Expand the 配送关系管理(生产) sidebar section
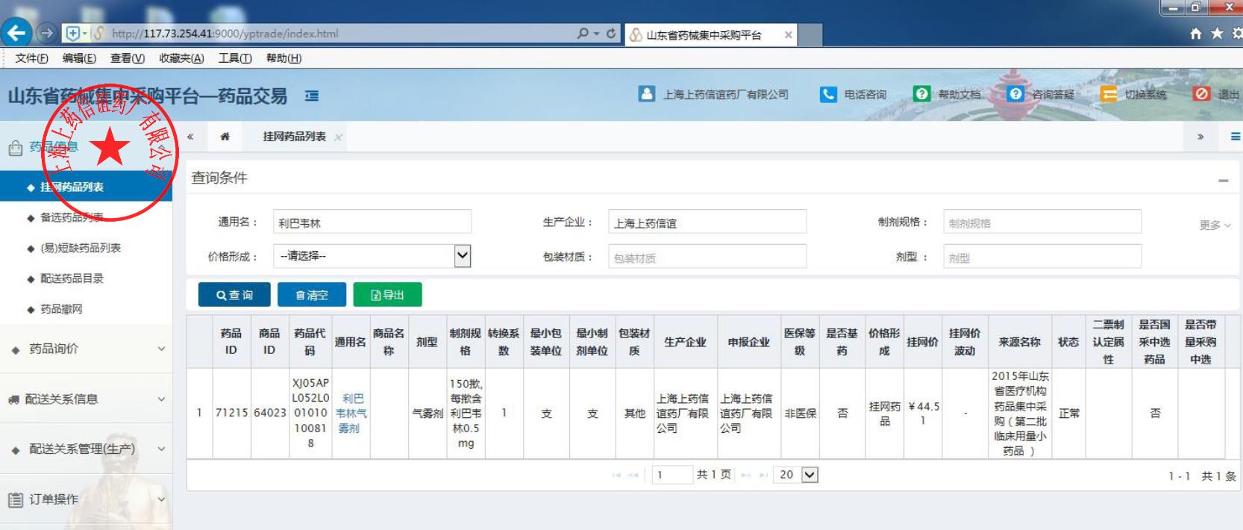The width and height of the screenshot is (1243, 530). click(x=86, y=449)
